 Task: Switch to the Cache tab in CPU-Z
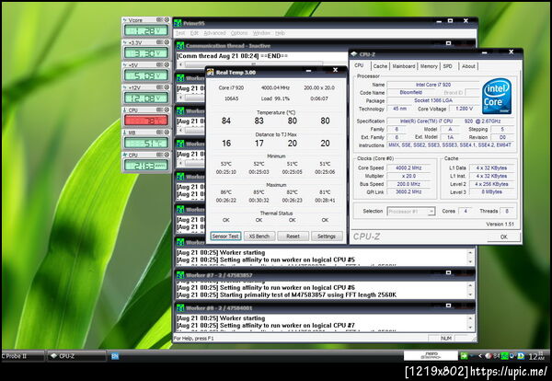click(x=380, y=66)
